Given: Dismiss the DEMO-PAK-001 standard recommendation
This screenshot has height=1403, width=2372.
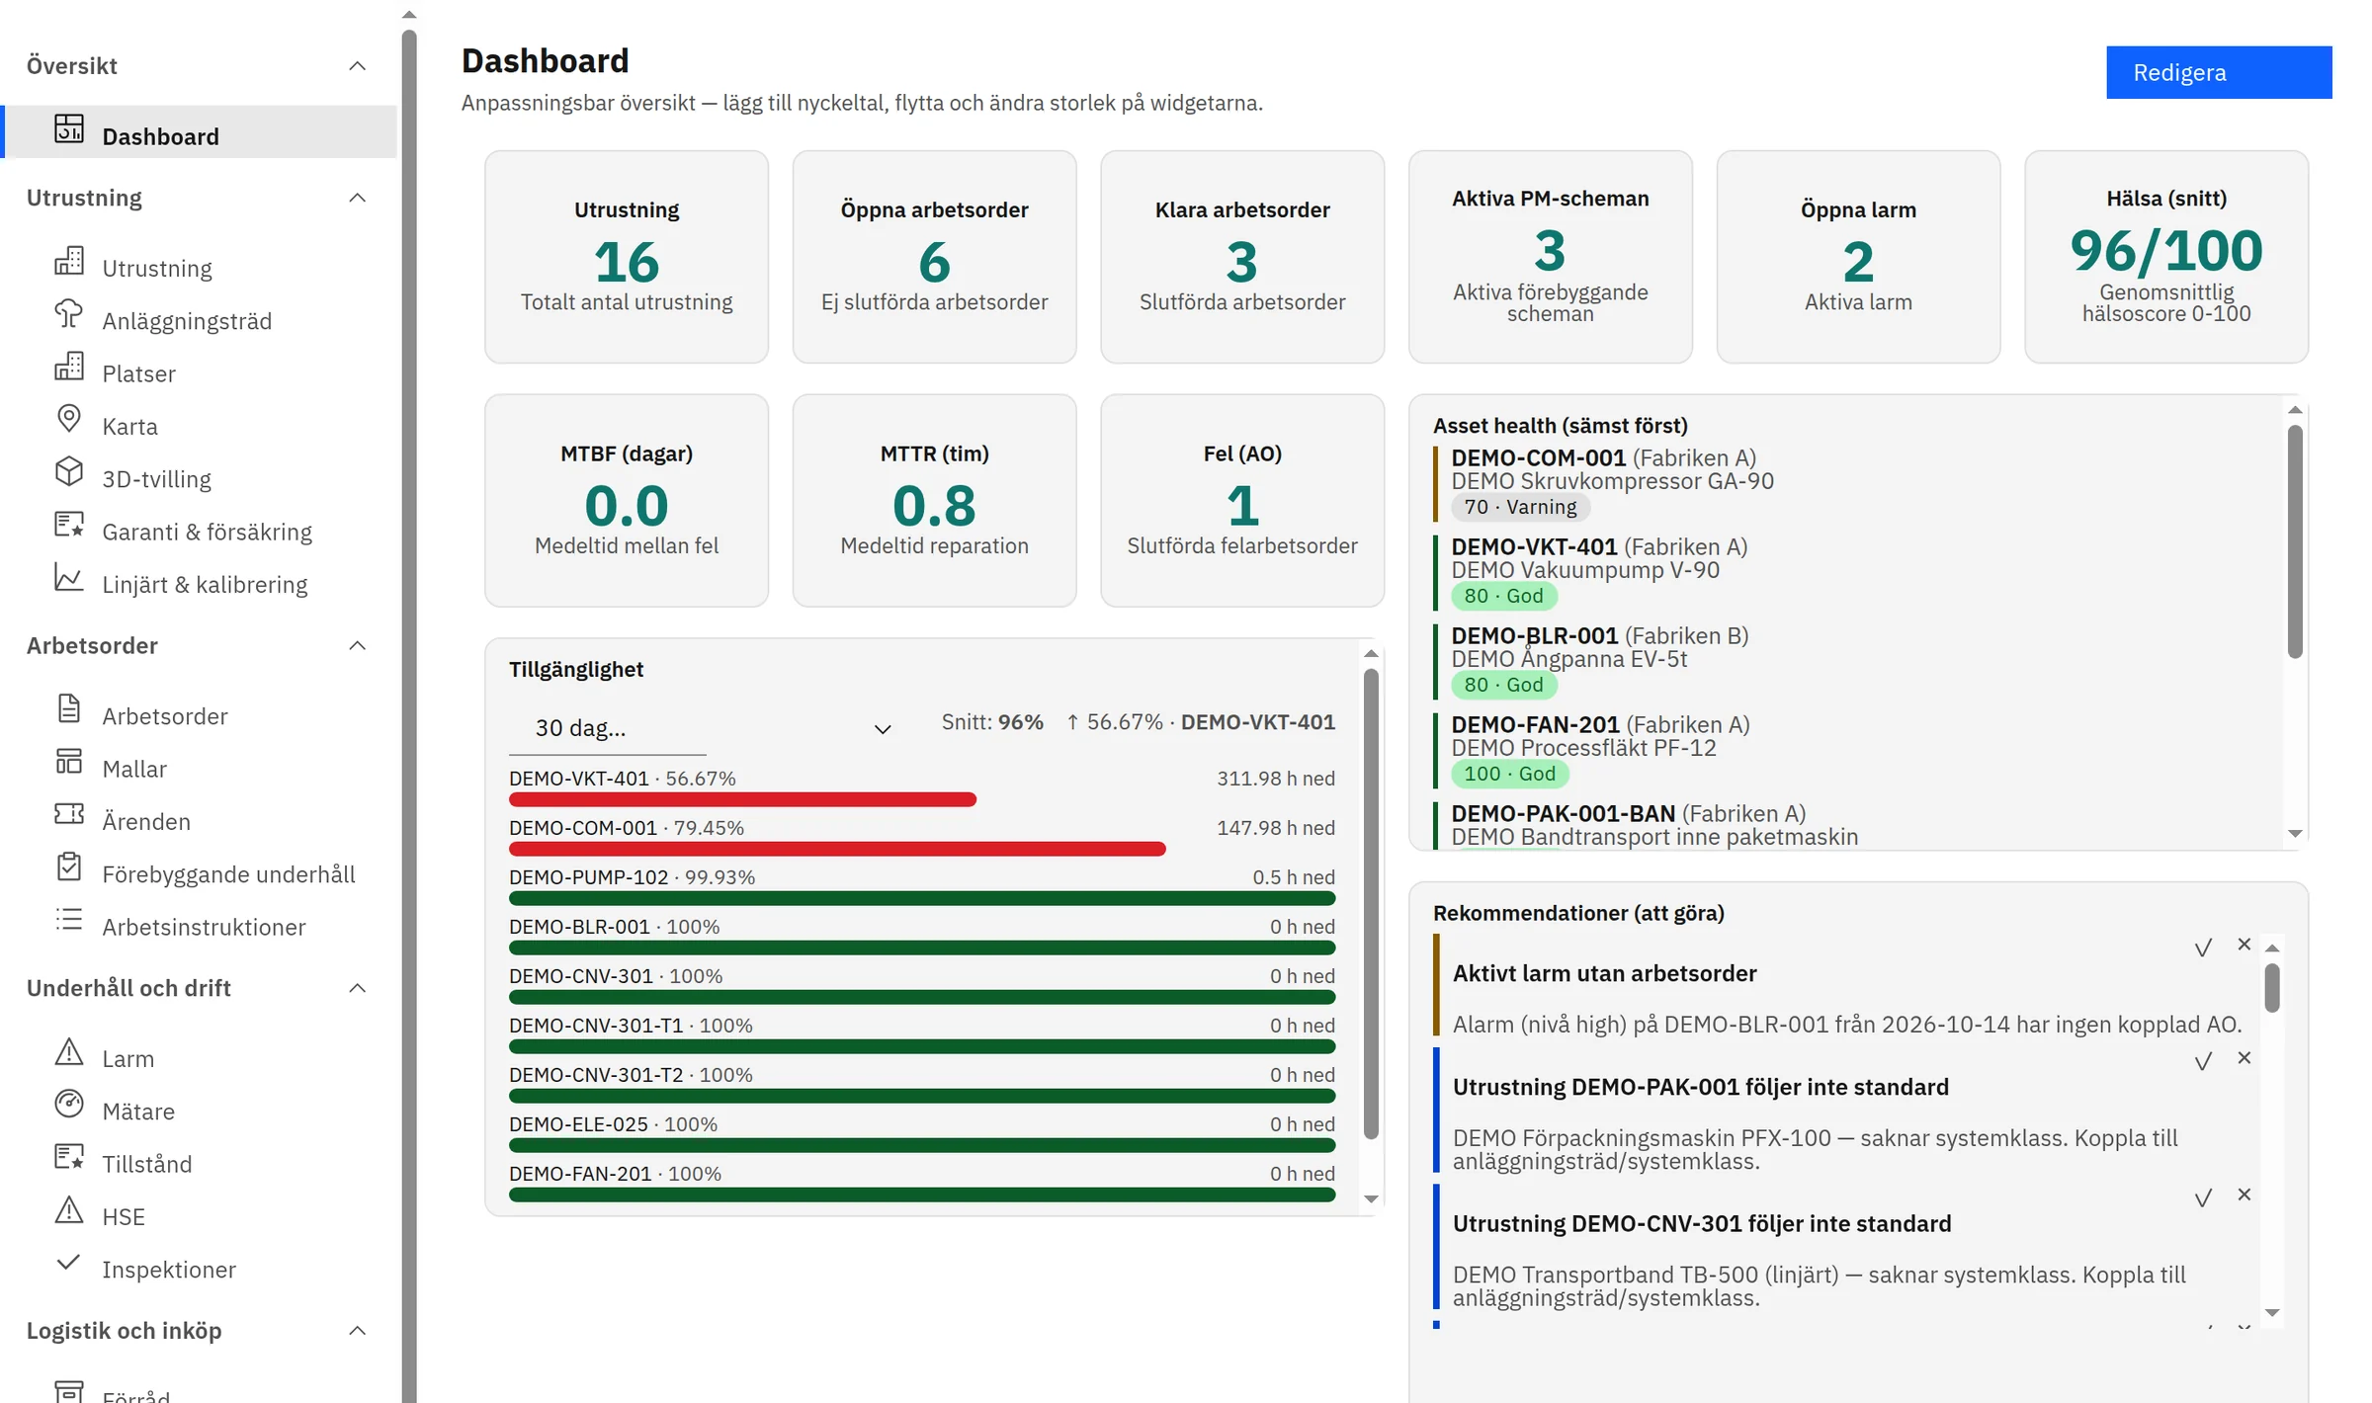Looking at the screenshot, I should [2245, 1059].
